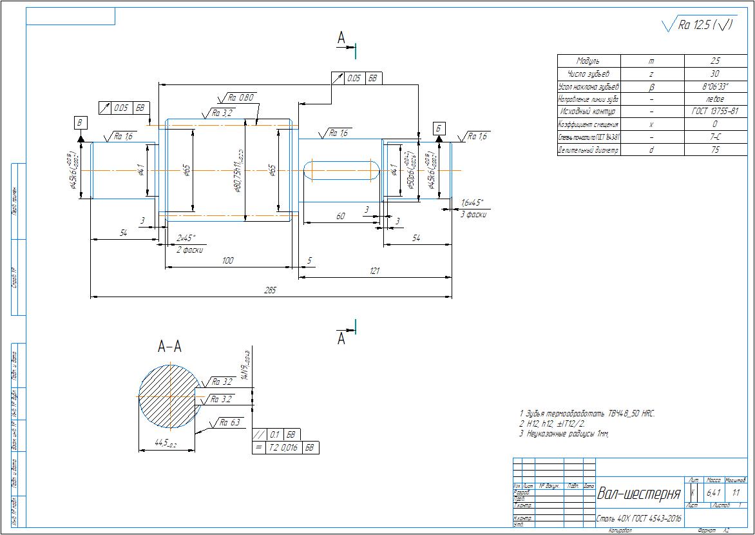Click the 2x45° chamfer callout
755x535 pixels.
coord(186,238)
